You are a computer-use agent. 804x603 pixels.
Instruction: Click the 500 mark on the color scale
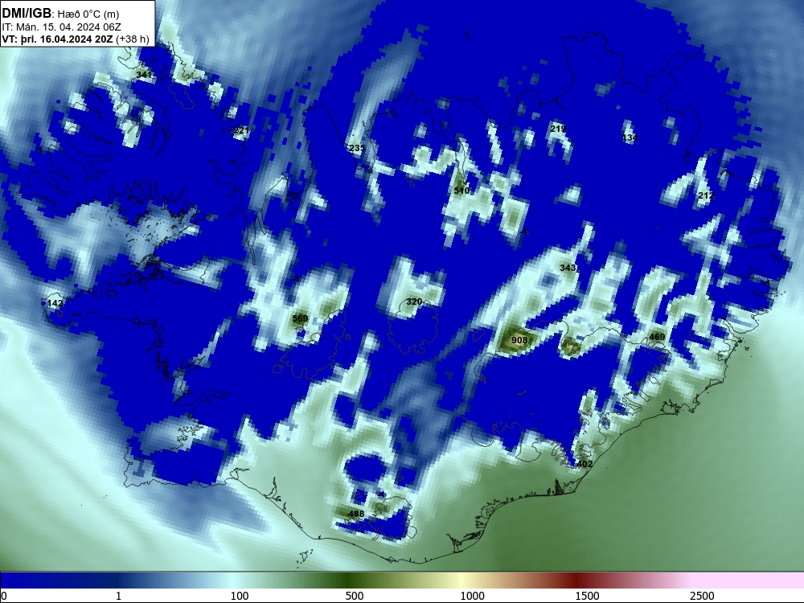pyautogui.click(x=355, y=596)
